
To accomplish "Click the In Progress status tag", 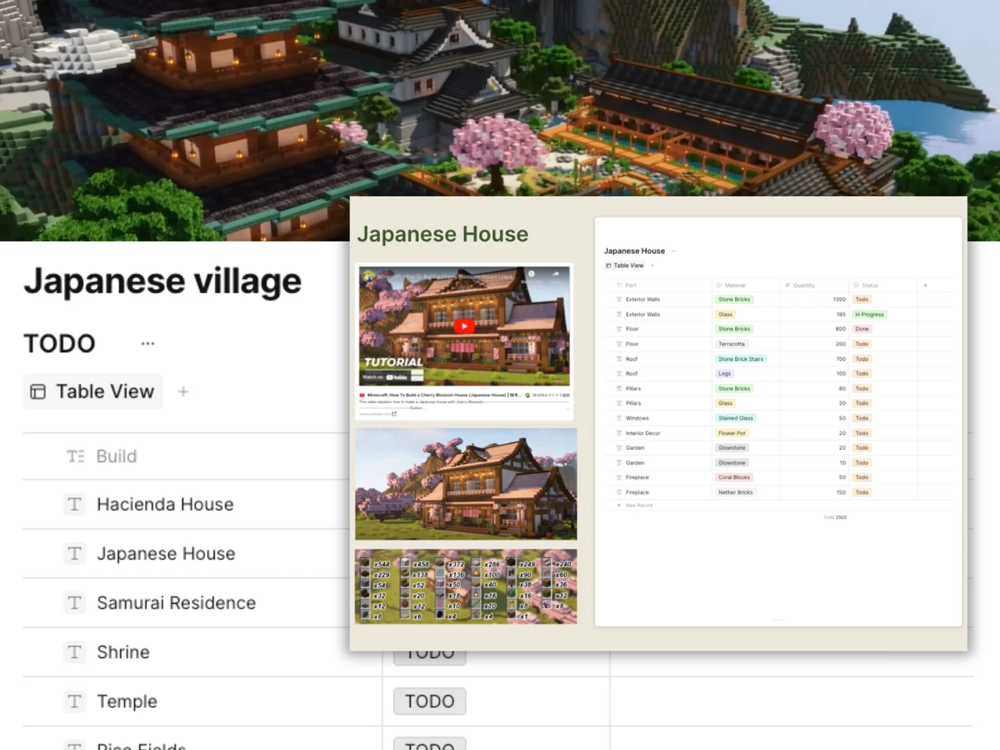I will coord(870,314).
